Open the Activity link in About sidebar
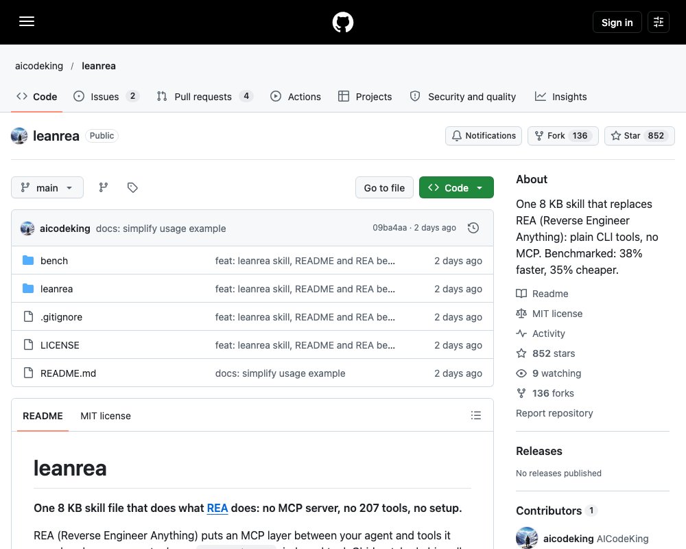The width and height of the screenshot is (686, 549). [541, 334]
